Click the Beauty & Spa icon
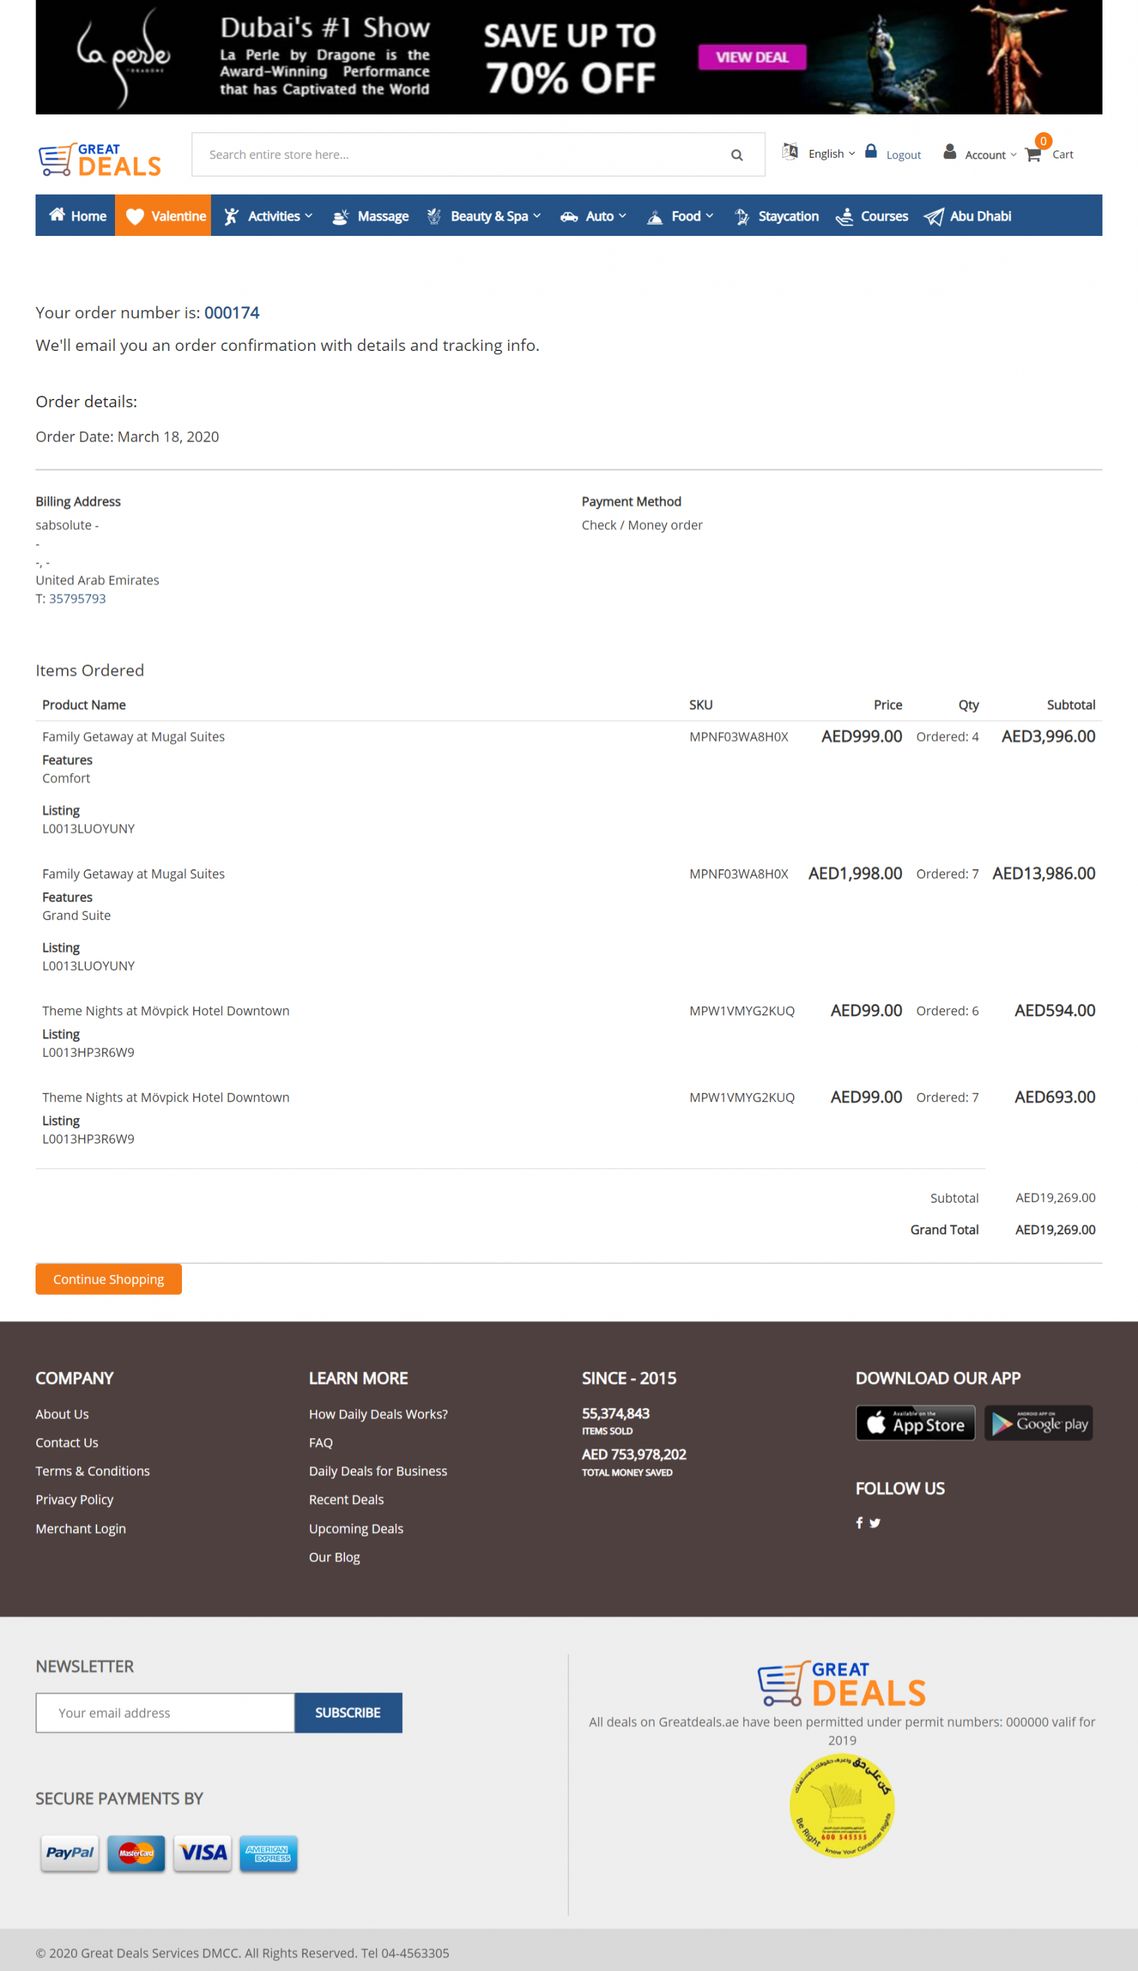Screen dimensions: 1138x1971 point(434,217)
